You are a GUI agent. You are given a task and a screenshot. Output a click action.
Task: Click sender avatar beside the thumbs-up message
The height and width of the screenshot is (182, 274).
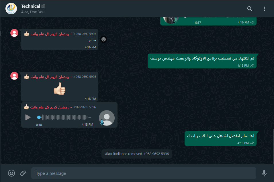[x=14, y=76]
